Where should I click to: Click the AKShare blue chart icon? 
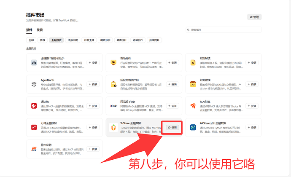193,127
